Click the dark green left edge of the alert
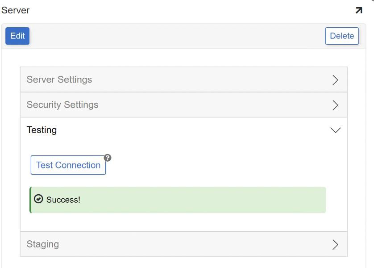This screenshot has width=374, height=268. 30,200
